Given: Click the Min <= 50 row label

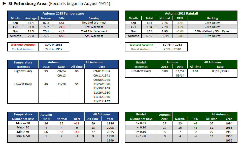Looking at the screenshot, I should tap(23, 136).
